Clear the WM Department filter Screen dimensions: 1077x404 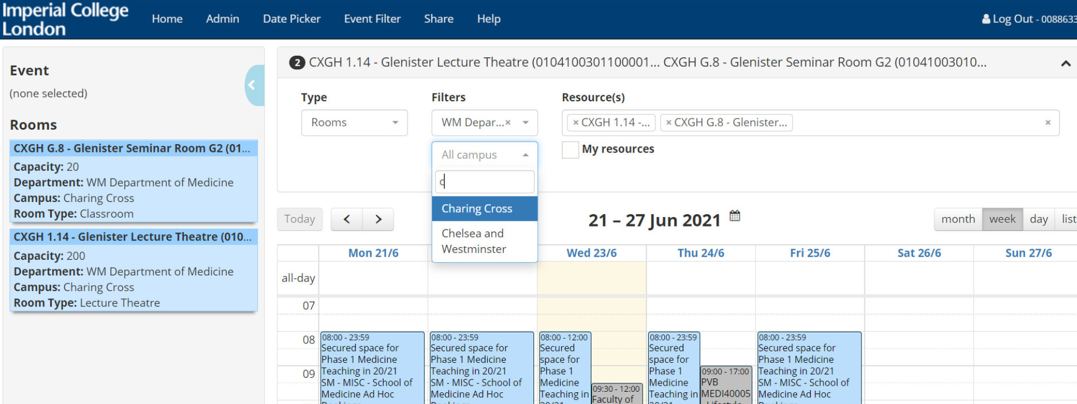click(x=508, y=122)
